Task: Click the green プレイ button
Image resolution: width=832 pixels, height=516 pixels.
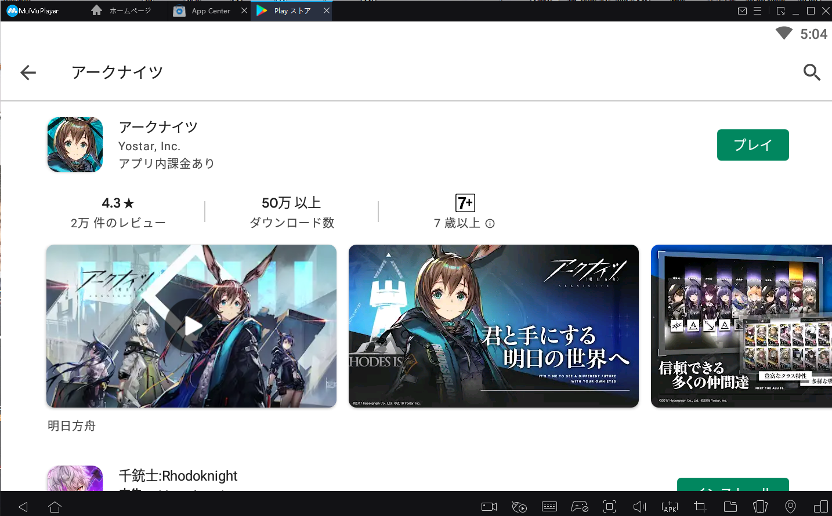Action: [753, 145]
